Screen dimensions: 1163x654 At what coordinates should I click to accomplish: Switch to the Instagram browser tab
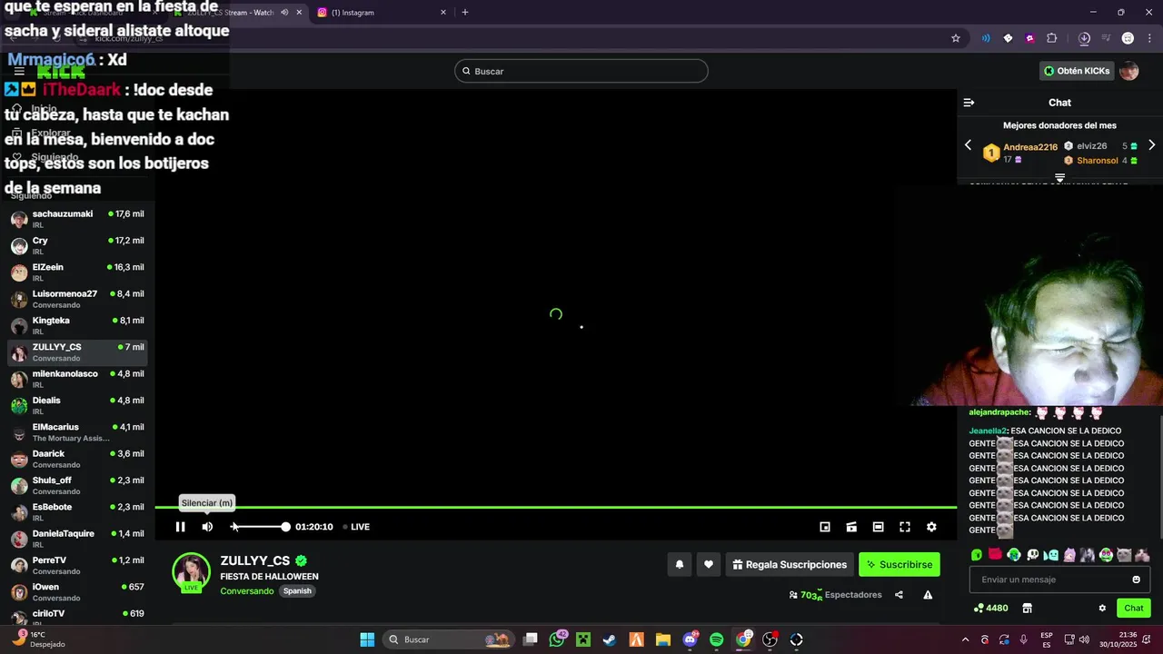[382, 13]
